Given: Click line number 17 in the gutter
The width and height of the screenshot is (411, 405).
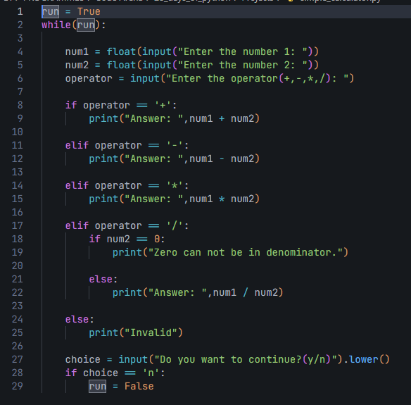Looking at the screenshot, I should point(18,225).
